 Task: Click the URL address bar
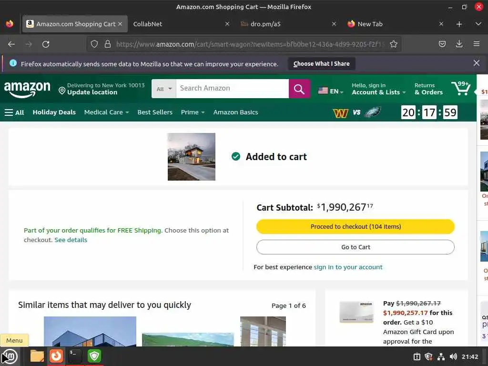tap(250, 44)
